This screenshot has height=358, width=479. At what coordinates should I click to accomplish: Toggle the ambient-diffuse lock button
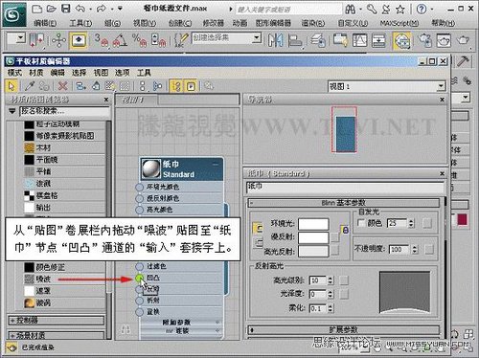point(345,230)
